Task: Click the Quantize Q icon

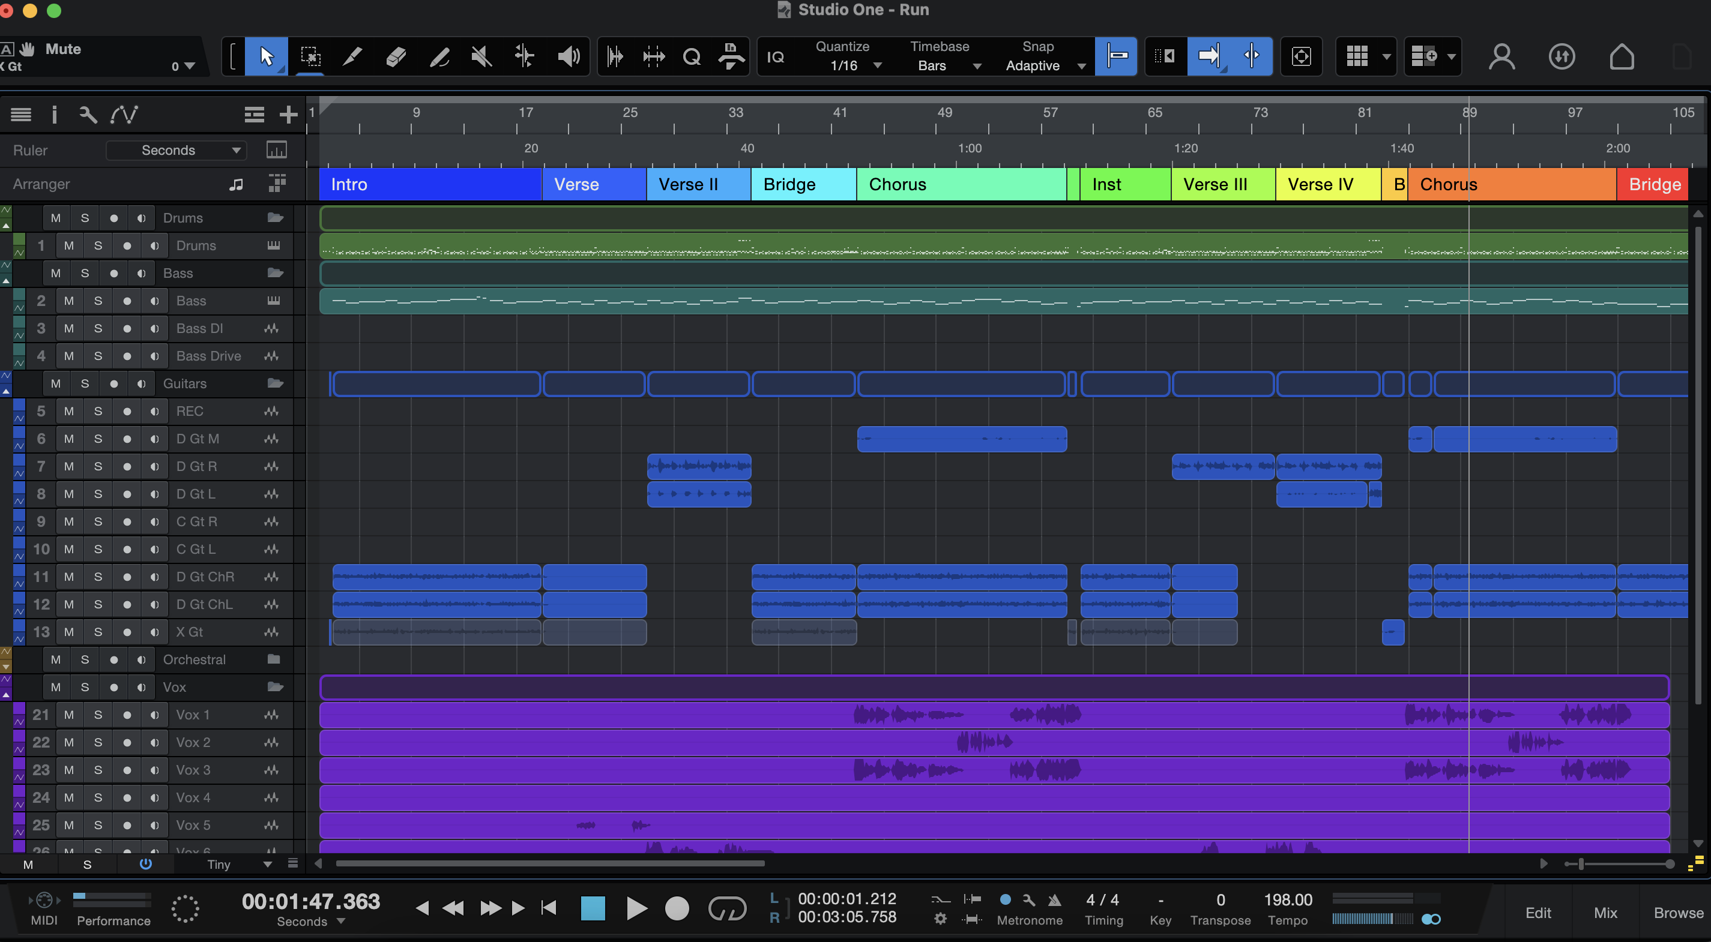Action: coord(692,56)
